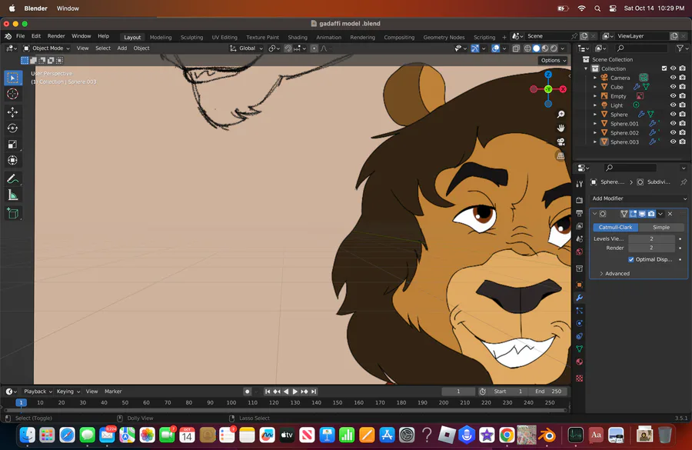Open the Add Modifier dropdown
The image size is (692, 450).
coord(639,198)
